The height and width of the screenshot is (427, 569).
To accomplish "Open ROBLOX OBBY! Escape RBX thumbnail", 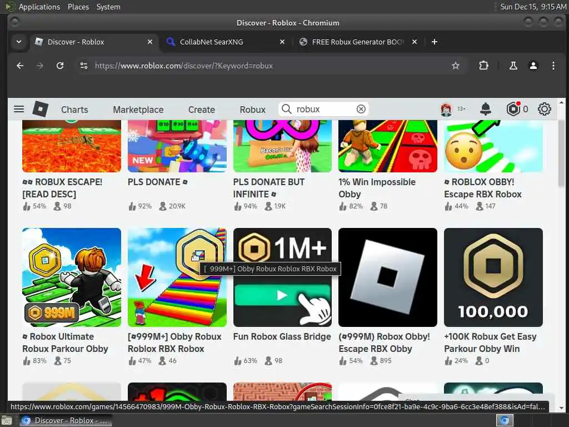I will (x=493, y=146).
